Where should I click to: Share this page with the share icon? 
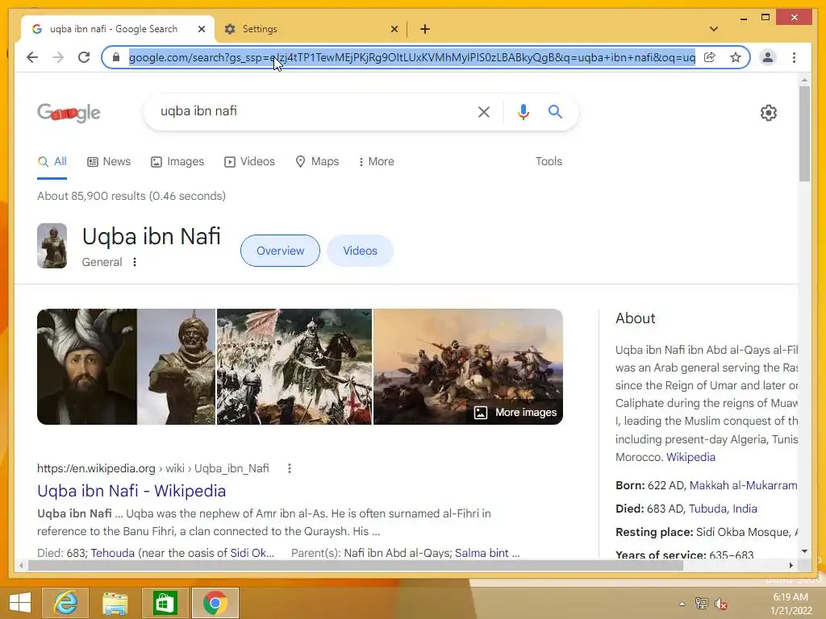pyautogui.click(x=710, y=57)
